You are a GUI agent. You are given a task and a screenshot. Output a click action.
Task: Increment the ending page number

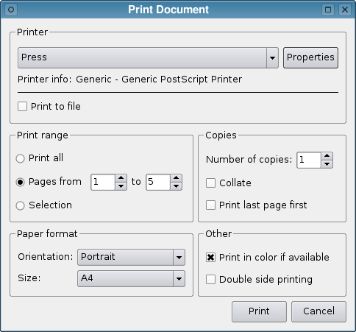176,178
